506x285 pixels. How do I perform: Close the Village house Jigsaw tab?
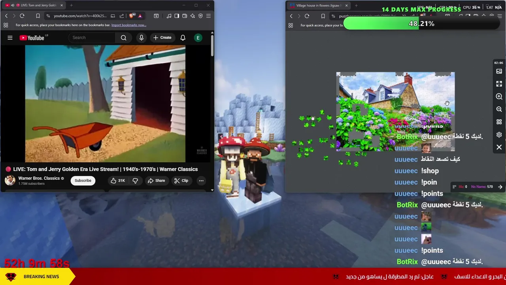click(x=346, y=6)
